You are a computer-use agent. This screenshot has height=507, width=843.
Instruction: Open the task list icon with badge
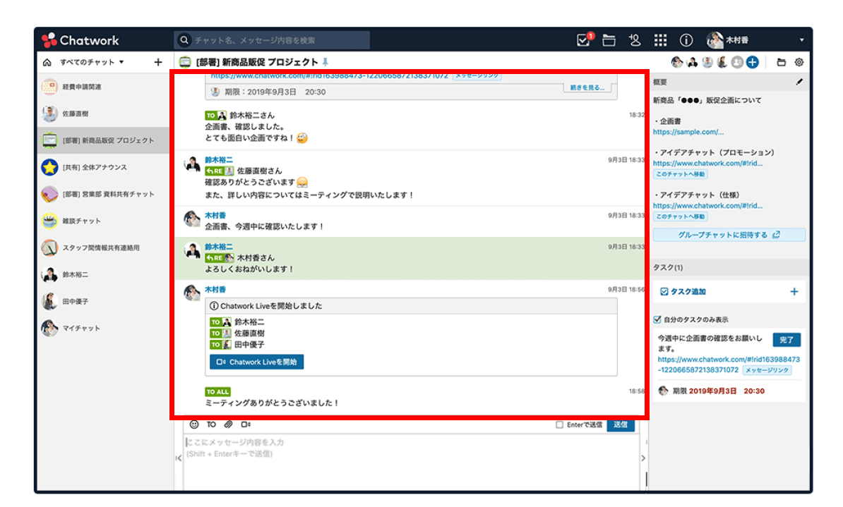[x=583, y=40]
